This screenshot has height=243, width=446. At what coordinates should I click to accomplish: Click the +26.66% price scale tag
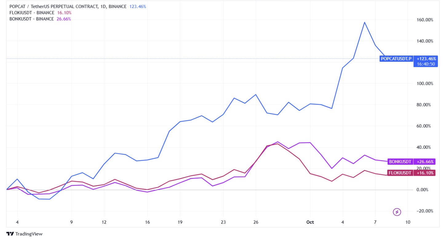[425, 162]
